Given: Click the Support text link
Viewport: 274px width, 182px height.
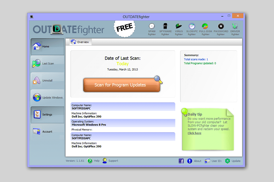Looking at the screenshot, I should click(x=113, y=161).
